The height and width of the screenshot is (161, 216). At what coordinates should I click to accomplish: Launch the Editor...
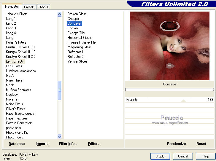(94, 144)
